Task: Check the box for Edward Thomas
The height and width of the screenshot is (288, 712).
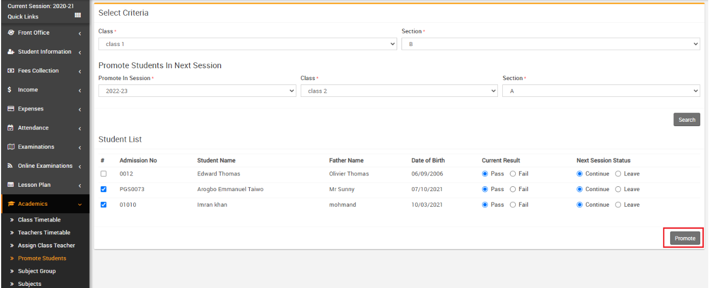Action: pyautogui.click(x=103, y=174)
